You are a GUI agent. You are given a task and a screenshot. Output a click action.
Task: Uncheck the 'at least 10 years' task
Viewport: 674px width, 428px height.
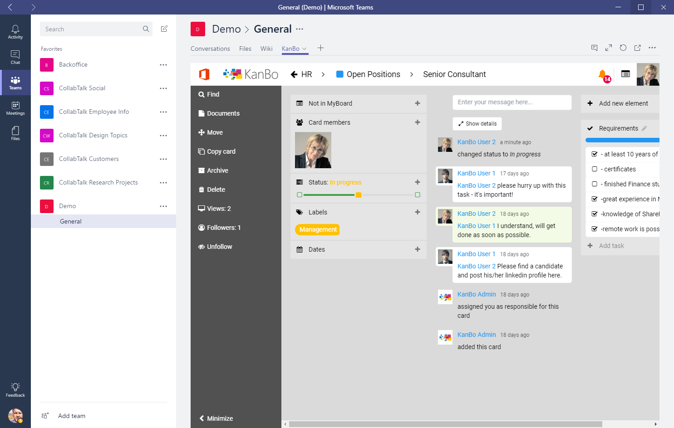click(595, 154)
